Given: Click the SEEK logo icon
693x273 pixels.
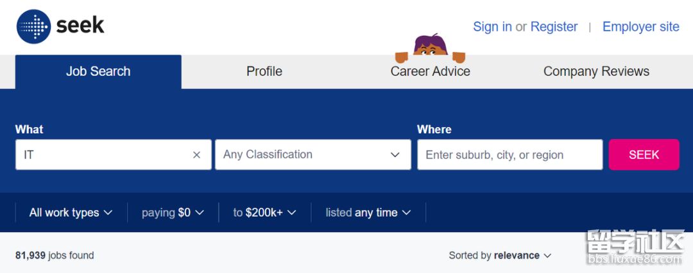Looking at the screenshot, I should point(33,26).
